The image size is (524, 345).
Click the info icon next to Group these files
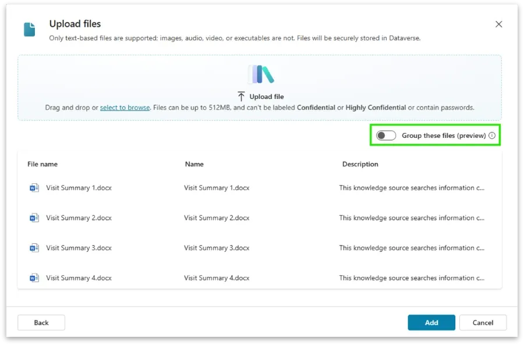493,135
